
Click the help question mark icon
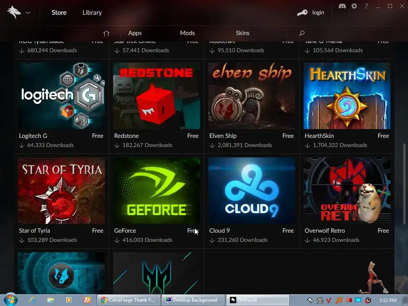click(x=366, y=6)
